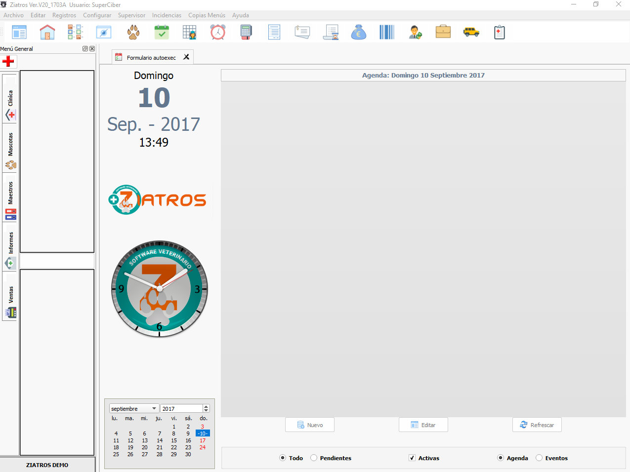Open the Registros menu
Image resolution: width=630 pixels, height=472 pixels.
[x=64, y=15]
